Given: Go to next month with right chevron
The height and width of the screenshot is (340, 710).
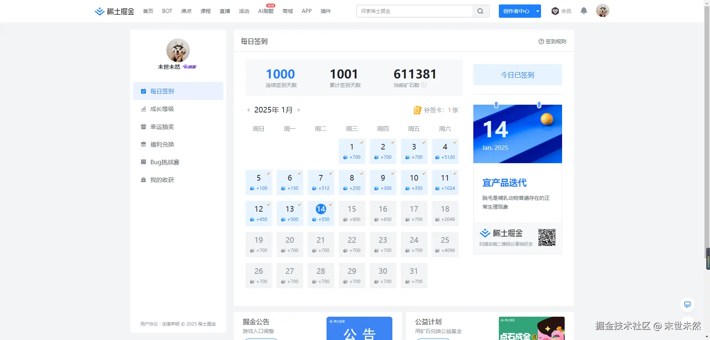Looking at the screenshot, I should (x=299, y=110).
